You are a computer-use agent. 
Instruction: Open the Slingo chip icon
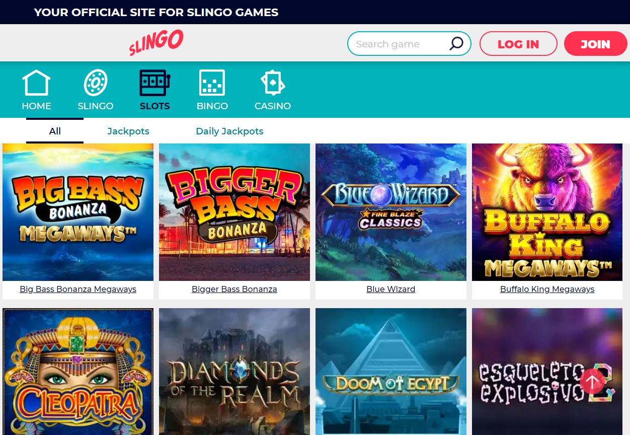tap(96, 83)
